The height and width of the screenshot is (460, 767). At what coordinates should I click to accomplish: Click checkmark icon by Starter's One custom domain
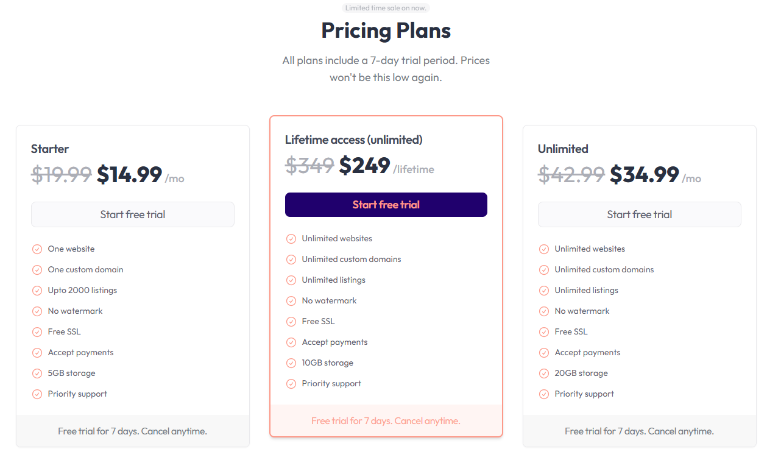[x=37, y=270]
